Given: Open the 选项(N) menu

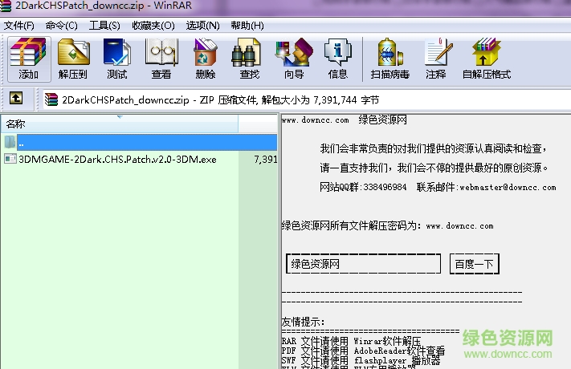Looking at the screenshot, I should (203, 26).
